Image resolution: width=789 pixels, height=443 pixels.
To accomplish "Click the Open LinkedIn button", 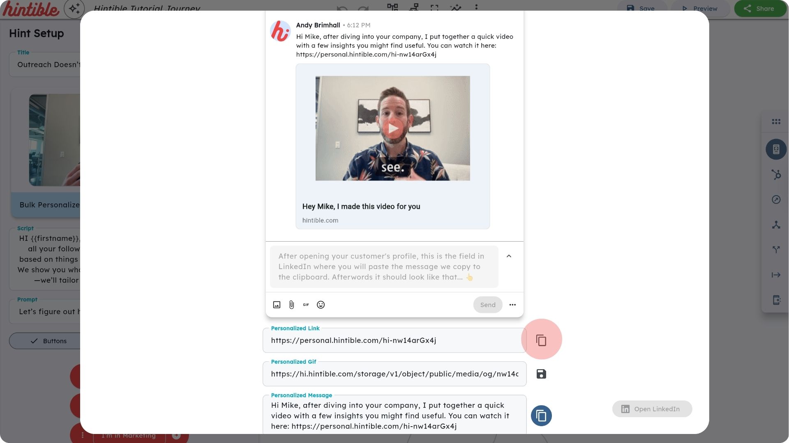I will [x=652, y=409].
